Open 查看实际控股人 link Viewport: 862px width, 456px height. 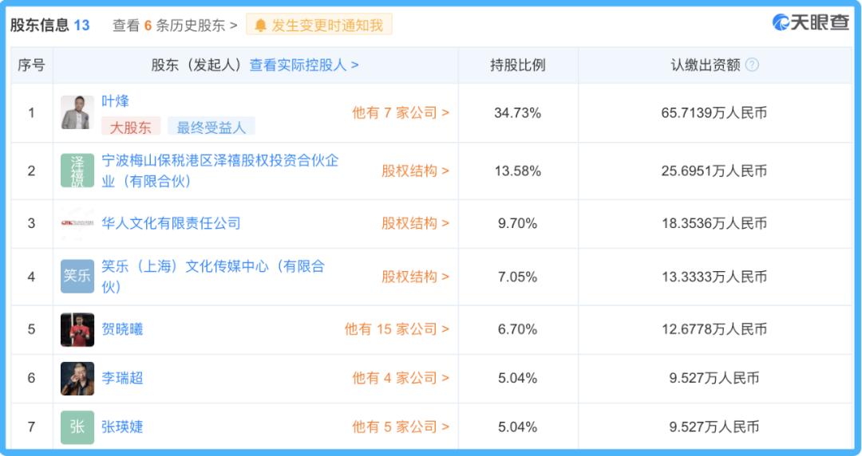coord(304,65)
